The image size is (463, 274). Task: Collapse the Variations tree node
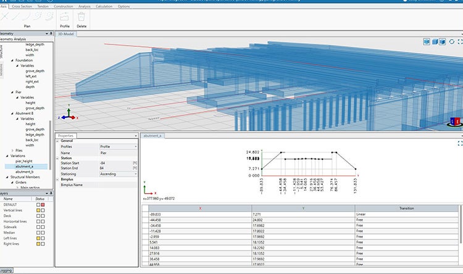pos(7,156)
